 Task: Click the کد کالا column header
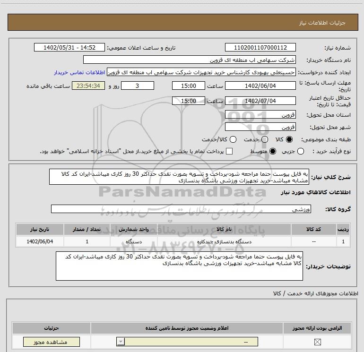point(313,229)
